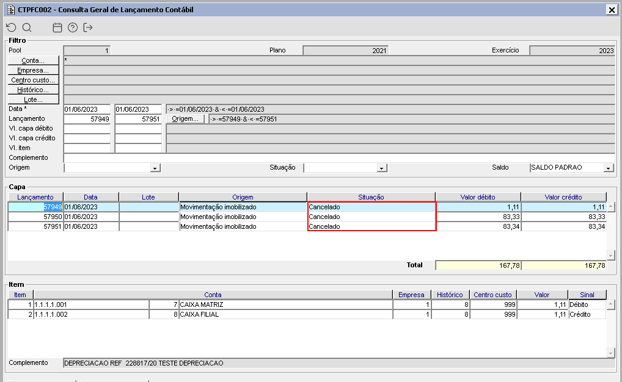Open the Lote... selection button
Viewport: 622px width, 382px height.
click(x=34, y=99)
